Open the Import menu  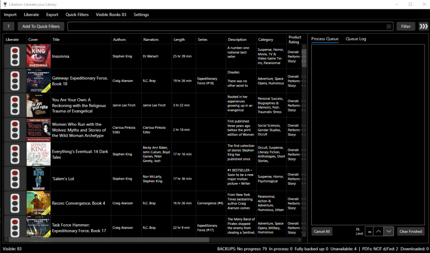10,15
